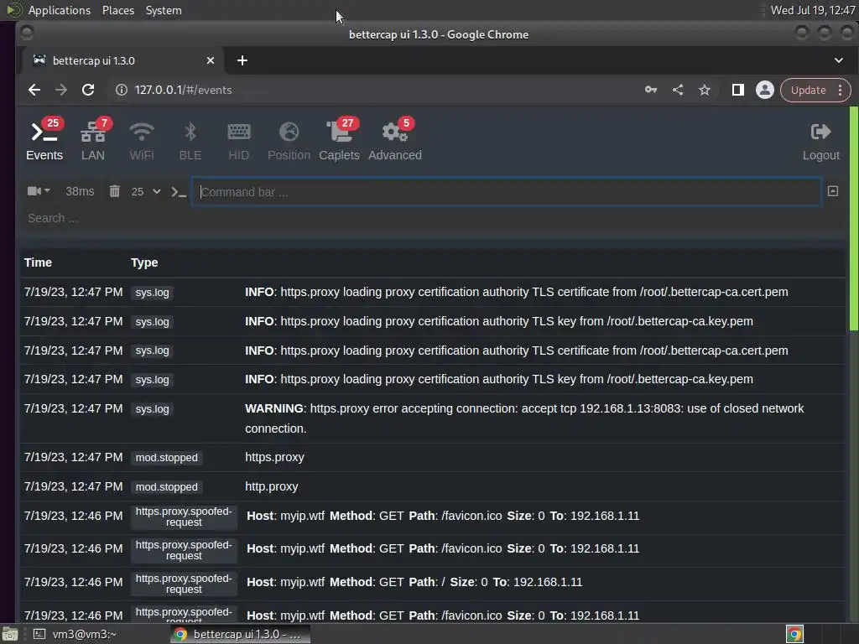Open the Places menu

(117, 10)
